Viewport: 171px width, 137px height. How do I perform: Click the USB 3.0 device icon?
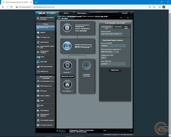coord(87,65)
